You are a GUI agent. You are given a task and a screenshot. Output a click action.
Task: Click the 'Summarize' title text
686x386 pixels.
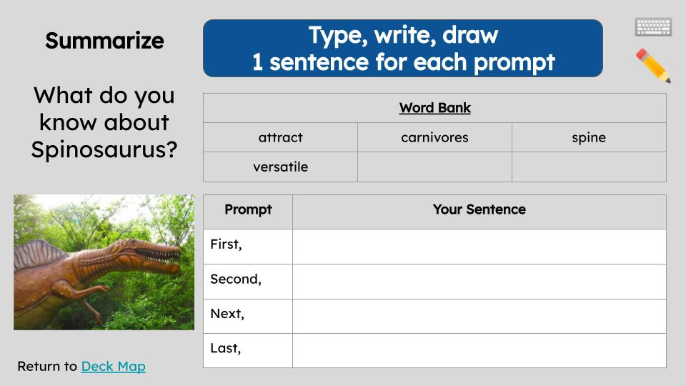104,41
